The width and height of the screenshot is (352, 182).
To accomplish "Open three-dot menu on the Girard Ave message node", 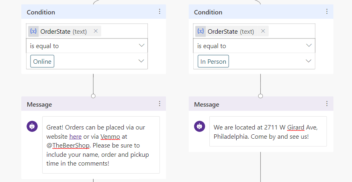I will [x=327, y=104].
